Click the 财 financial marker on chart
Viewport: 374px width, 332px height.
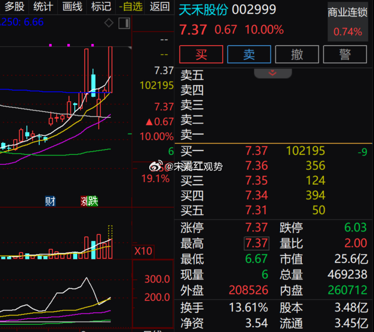point(50,201)
